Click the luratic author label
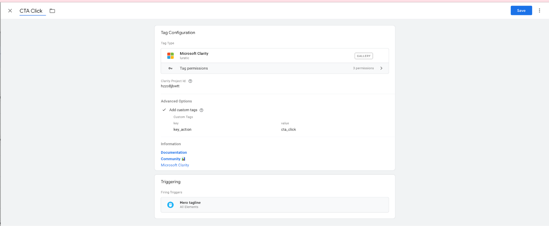This screenshot has width=549, height=226. tap(185, 58)
